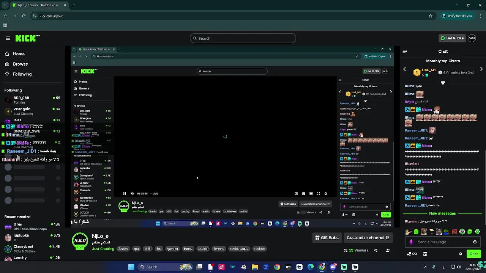Go back in browser history

click(6, 16)
